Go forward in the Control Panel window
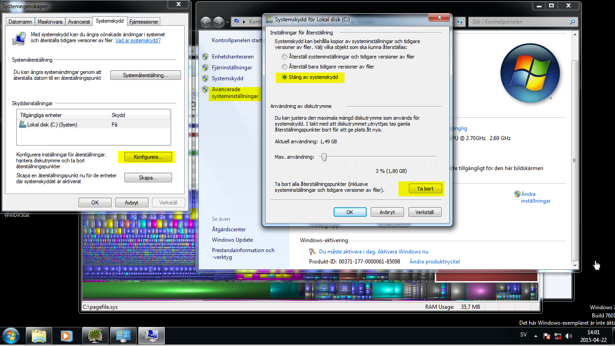 click(219, 22)
